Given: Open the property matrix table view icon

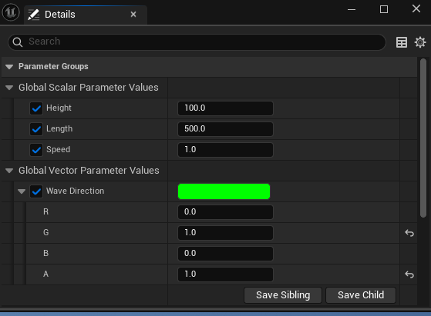Looking at the screenshot, I should click(401, 42).
